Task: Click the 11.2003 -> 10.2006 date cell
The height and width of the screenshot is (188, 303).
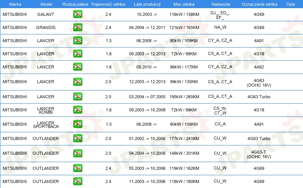Action: click(147, 181)
